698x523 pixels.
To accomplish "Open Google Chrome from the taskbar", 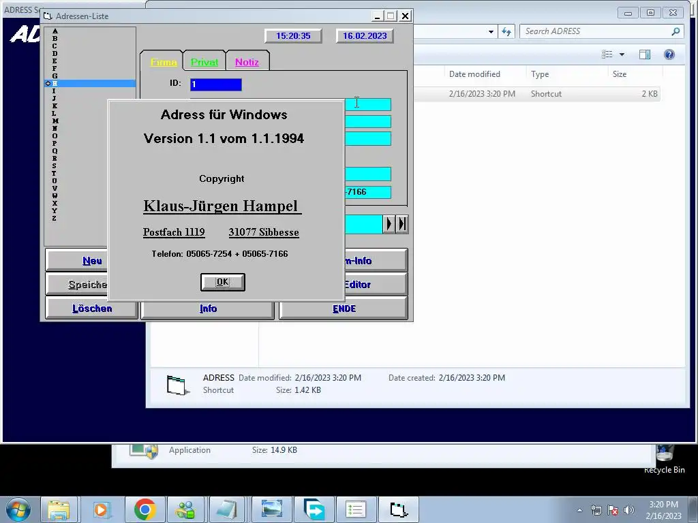I will 145,509.
